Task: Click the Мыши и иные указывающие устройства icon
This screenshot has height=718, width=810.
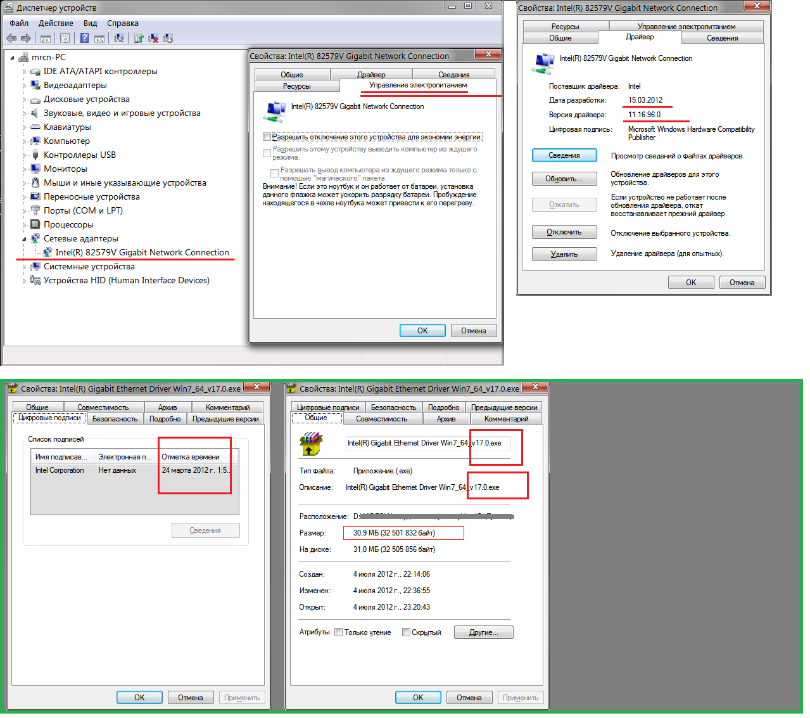Action: [35, 183]
